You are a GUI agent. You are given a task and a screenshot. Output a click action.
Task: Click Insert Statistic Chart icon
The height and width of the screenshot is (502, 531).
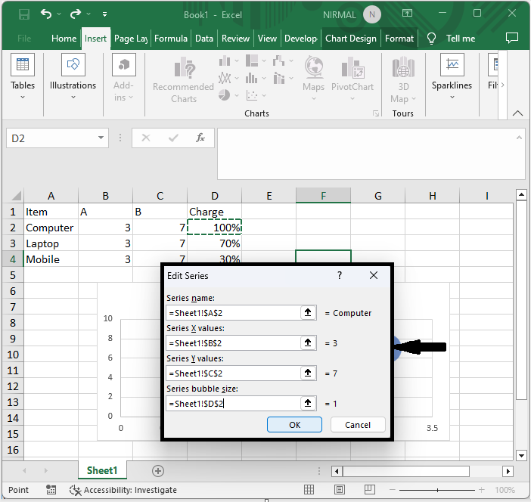[x=252, y=79]
